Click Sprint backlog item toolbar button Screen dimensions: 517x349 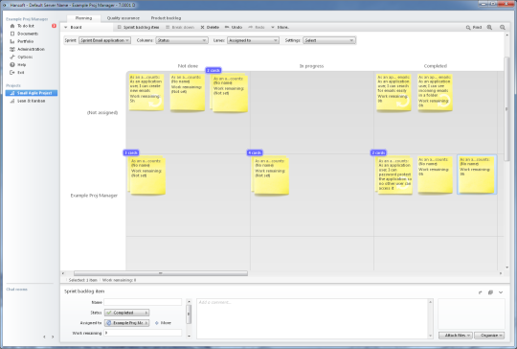[x=139, y=28]
